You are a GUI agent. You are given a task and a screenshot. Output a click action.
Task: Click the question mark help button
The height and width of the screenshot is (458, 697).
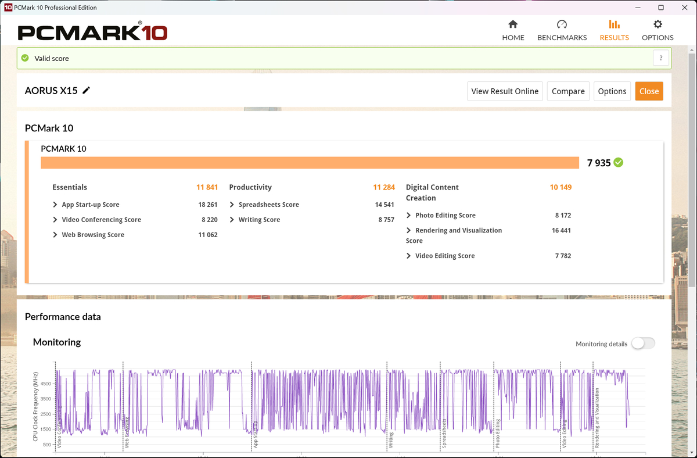click(660, 58)
